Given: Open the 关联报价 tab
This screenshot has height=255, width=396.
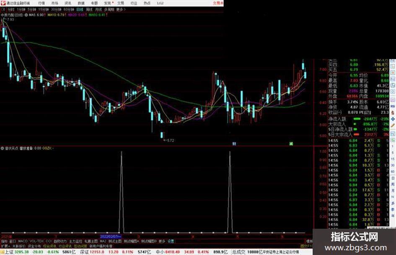Looking at the screenshot, I should [x=19, y=246].
